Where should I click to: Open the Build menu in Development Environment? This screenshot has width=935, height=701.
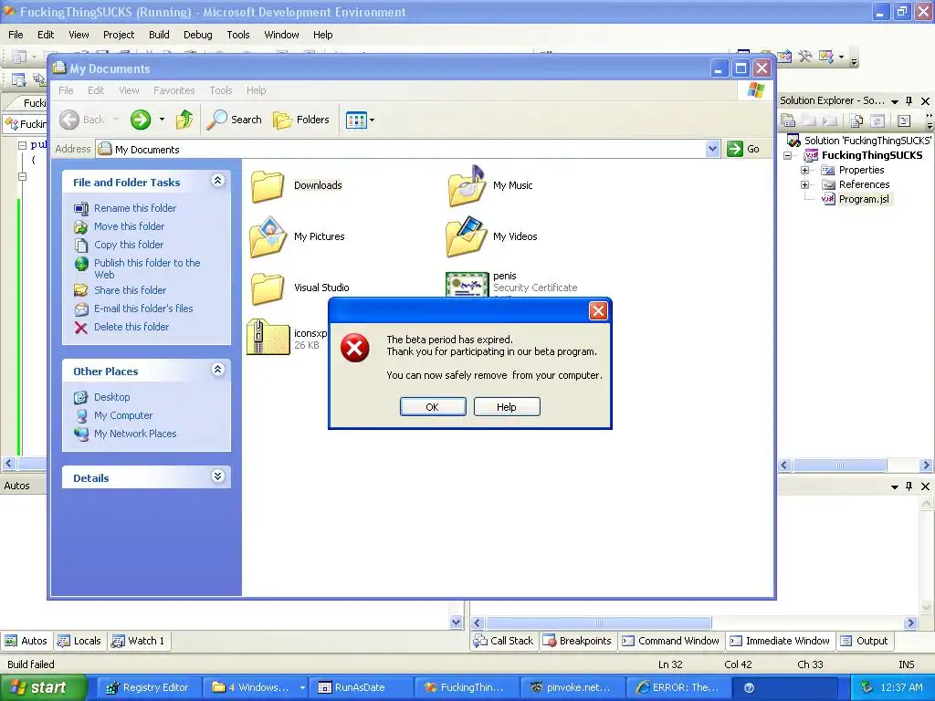(159, 35)
